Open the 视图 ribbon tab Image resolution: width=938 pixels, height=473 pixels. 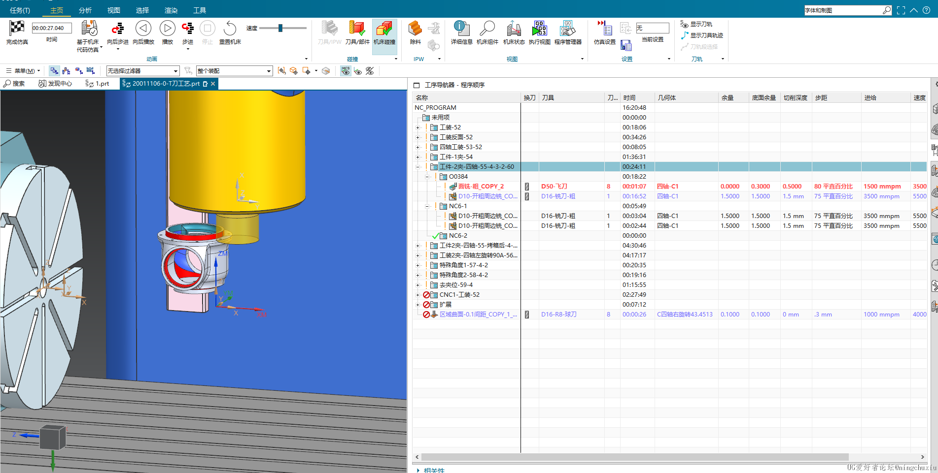coord(114,10)
